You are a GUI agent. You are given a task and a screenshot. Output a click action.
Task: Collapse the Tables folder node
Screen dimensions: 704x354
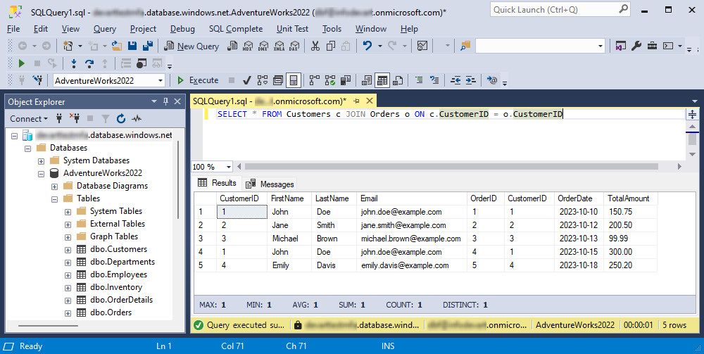tap(54, 198)
